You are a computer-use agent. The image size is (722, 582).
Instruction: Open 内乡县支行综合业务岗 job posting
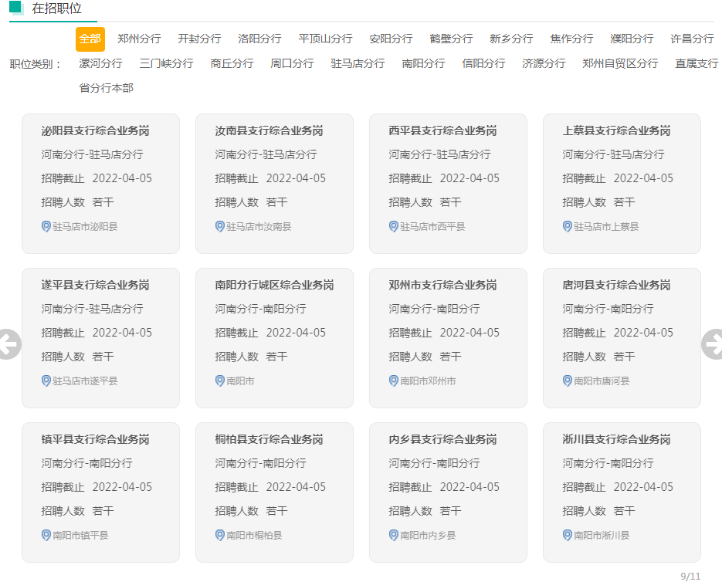(x=442, y=439)
